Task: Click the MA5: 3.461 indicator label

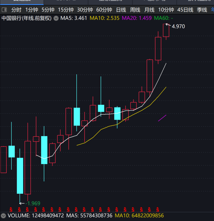Action: pos(74,18)
